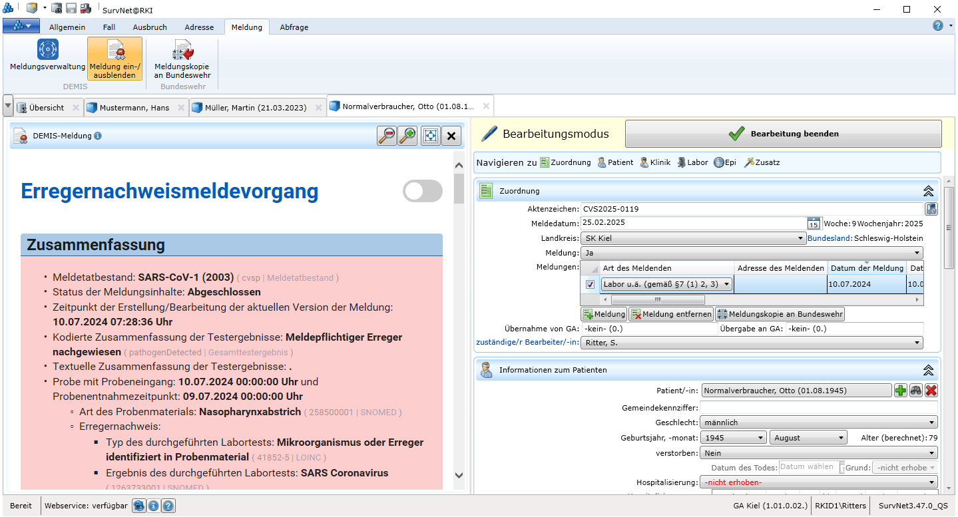Open calendar picker next to Meldedatum
Screen dimensions: 958x517
click(x=814, y=223)
